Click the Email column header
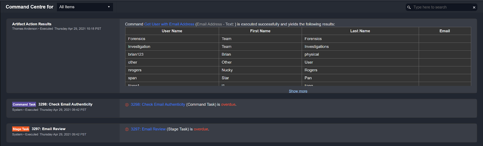The height and width of the screenshot is (146, 483). coord(445,31)
